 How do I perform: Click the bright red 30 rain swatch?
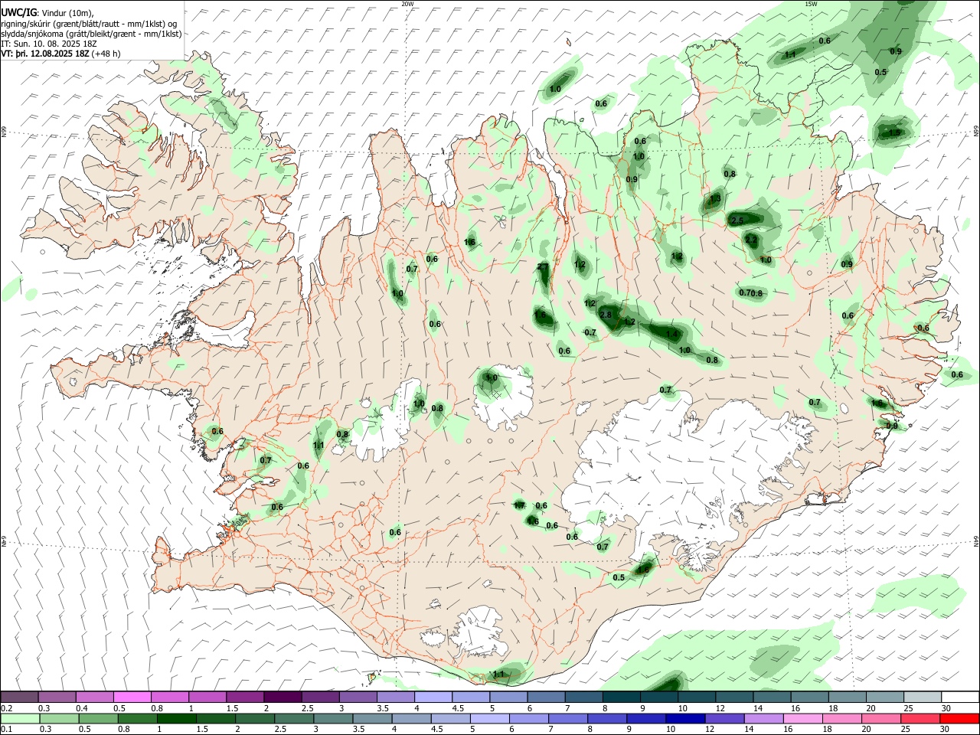coord(960,718)
